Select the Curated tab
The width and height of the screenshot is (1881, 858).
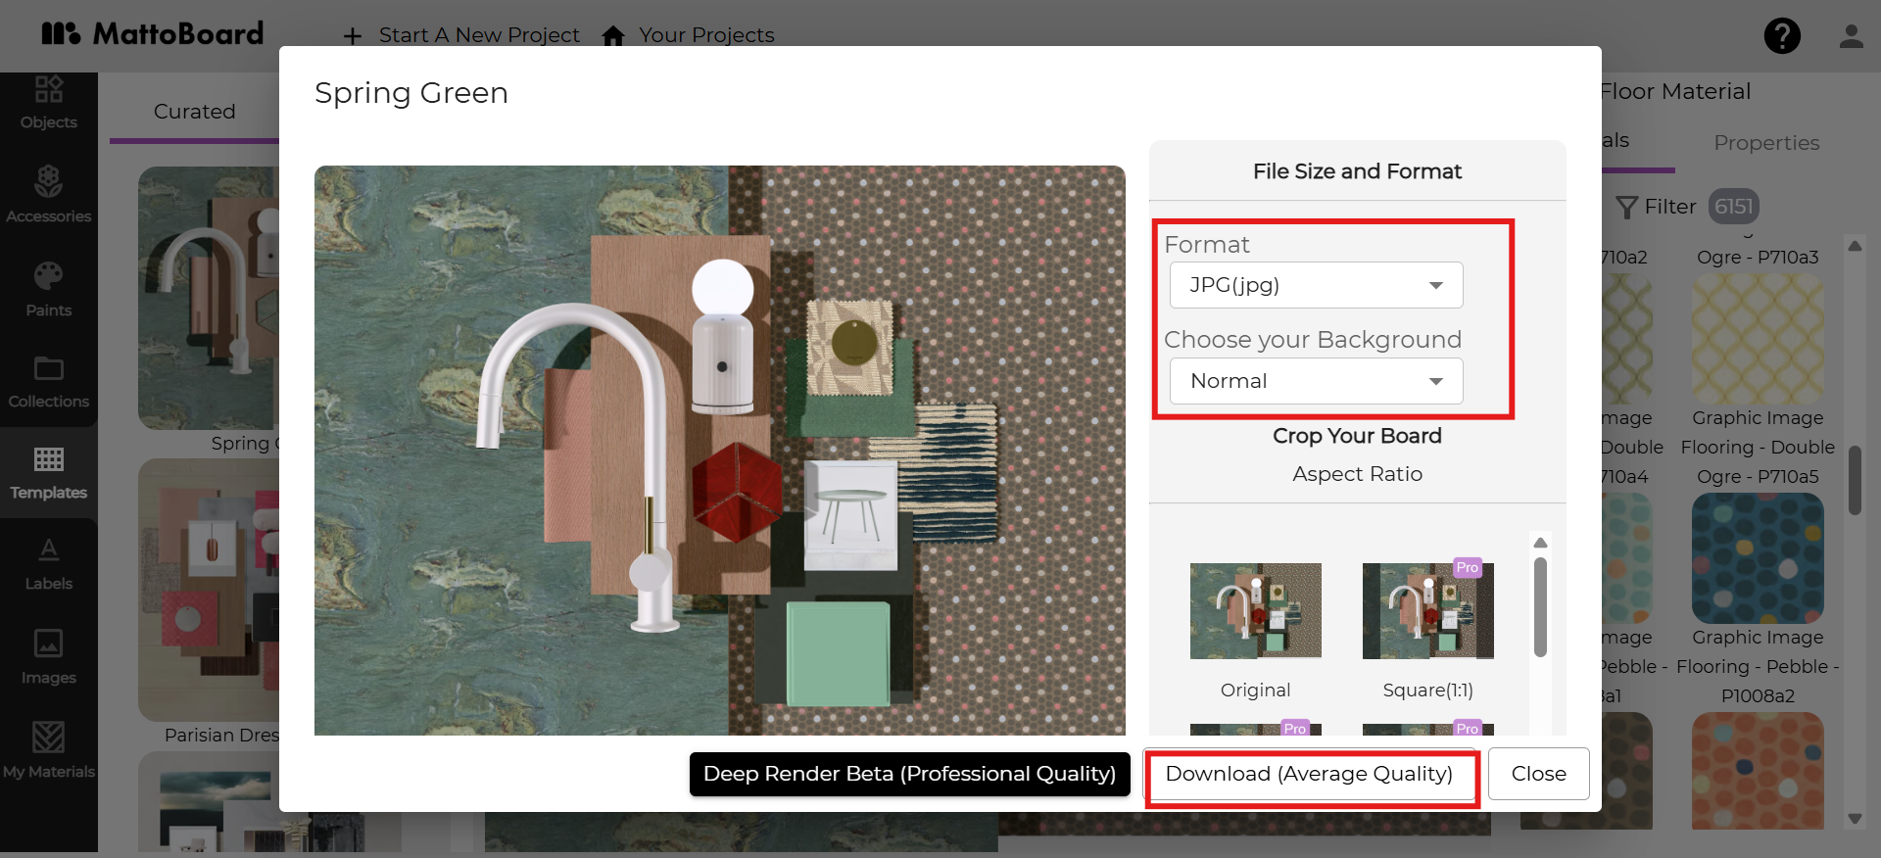pos(194,112)
